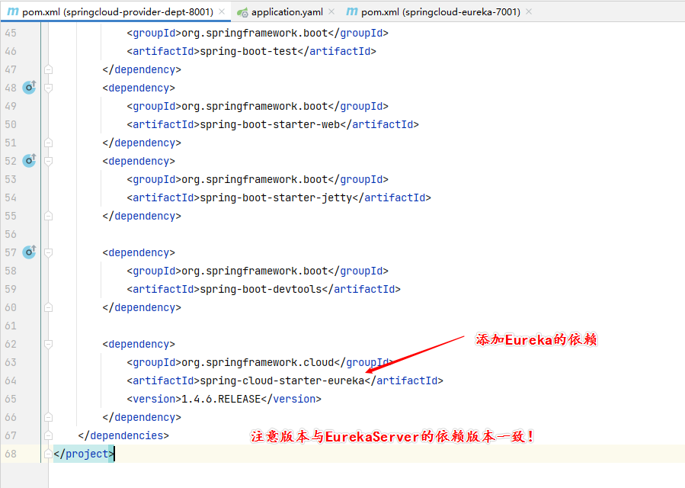Collapse the spring-boot-starter-web dependency block
Screen dimensions: 685x488
pos(48,88)
